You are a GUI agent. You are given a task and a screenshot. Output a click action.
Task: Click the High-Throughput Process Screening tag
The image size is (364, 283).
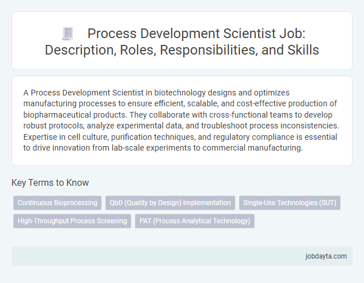point(72,221)
